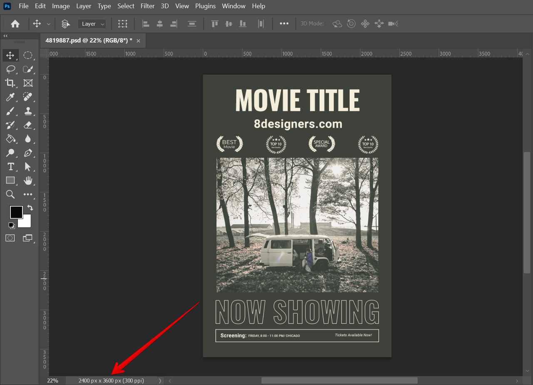Activate the Zoom tool
The width and height of the screenshot is (533, 385).
click(10, 194)
